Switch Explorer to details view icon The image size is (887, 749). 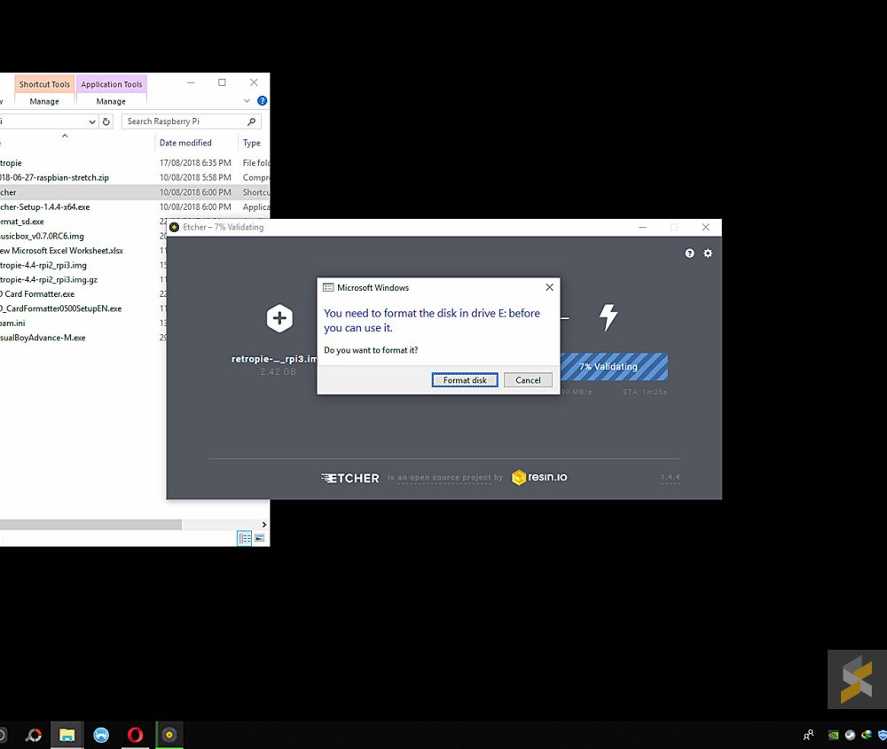[245, 538]
